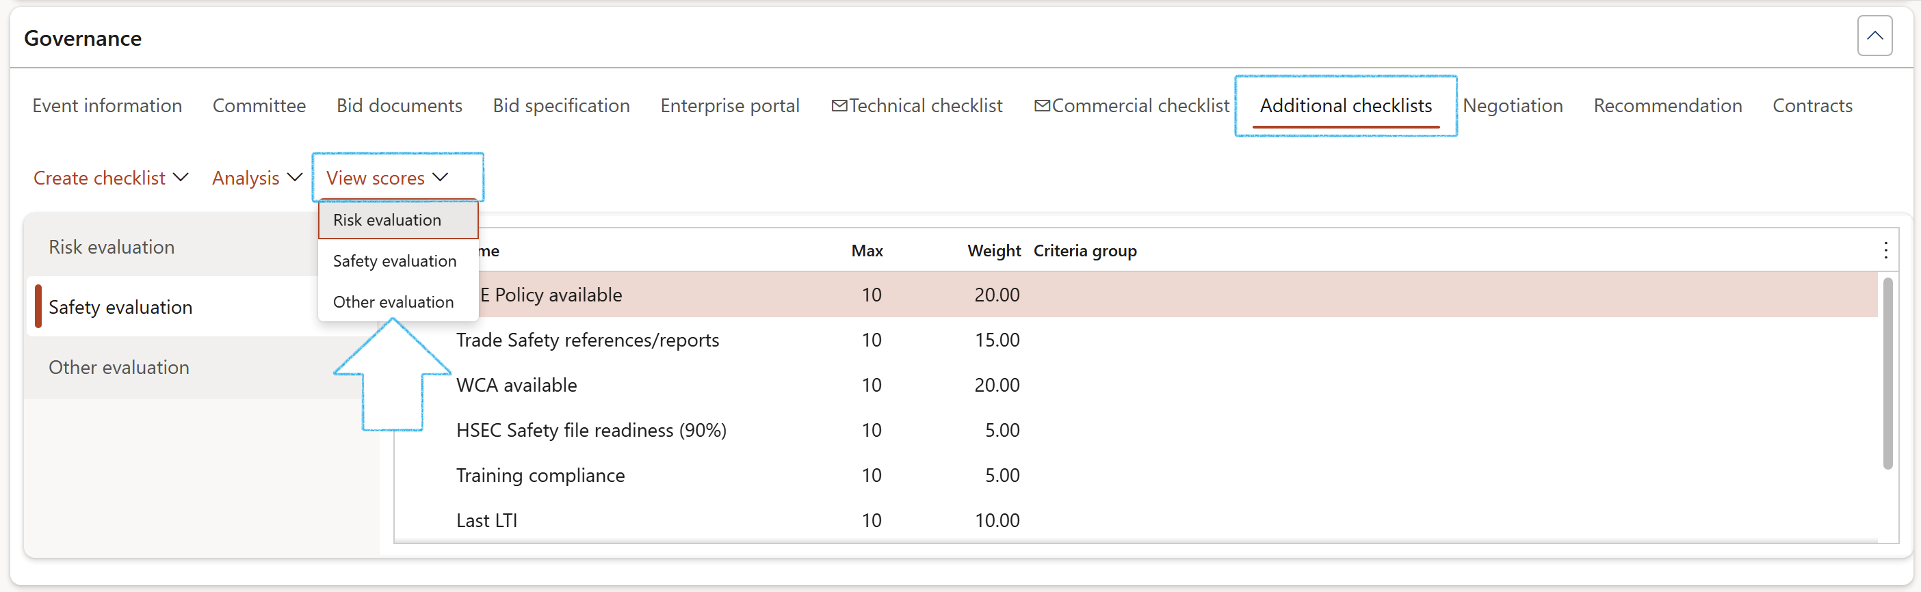The image size is (1921, 592).
Task: Switch to the Contracts tab
Action: coord(1812,106)
